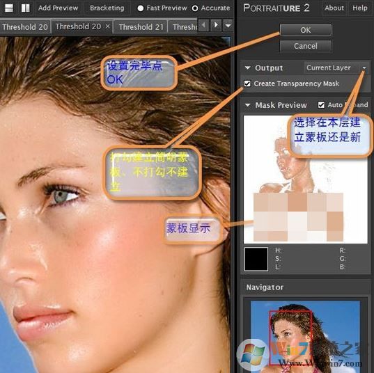Viewport: 374px width, 373px height.
Task: Click the main portrait preview image
Action: [x=115, y=205]
